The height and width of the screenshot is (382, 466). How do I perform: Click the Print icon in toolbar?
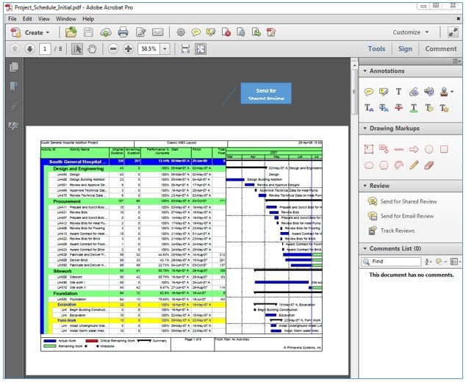point(123,32)
